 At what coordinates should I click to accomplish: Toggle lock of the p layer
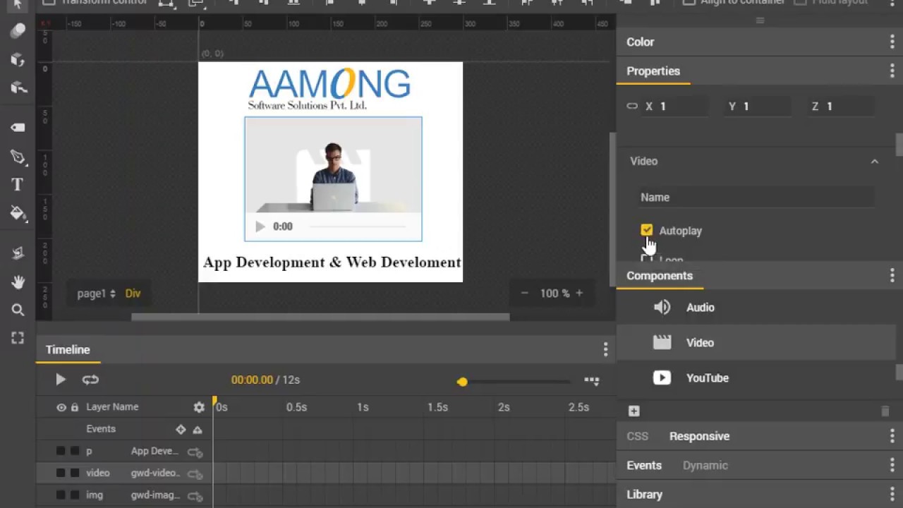coord(75,451)
